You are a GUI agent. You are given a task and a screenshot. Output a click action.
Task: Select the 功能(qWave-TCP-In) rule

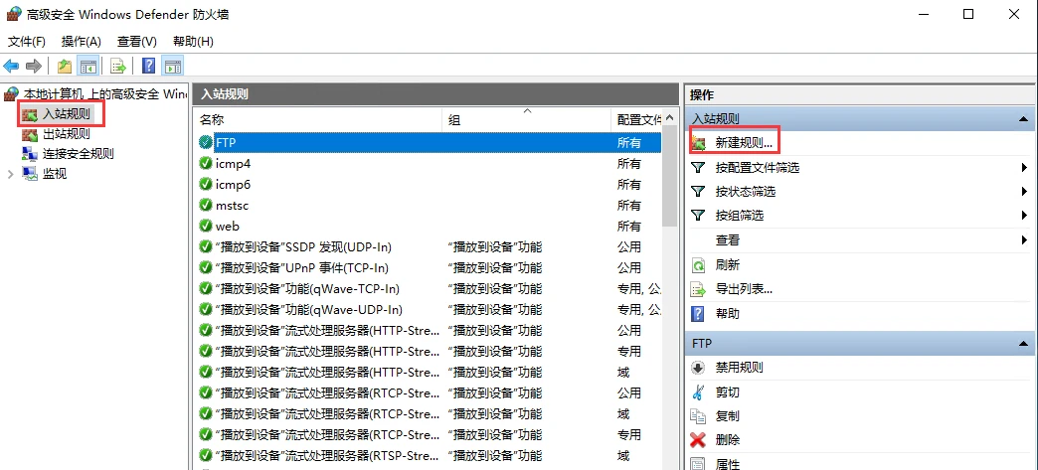[429, 288]
